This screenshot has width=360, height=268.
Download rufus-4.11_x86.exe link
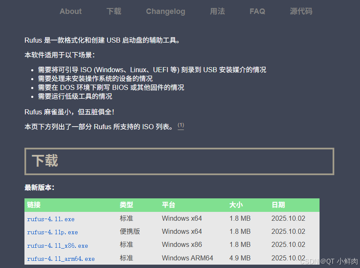click(57, 246)
